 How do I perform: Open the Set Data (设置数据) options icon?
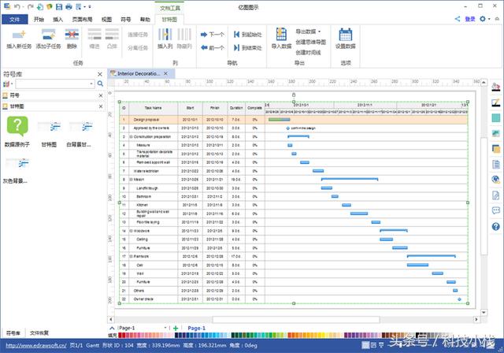tap(345, 34)
